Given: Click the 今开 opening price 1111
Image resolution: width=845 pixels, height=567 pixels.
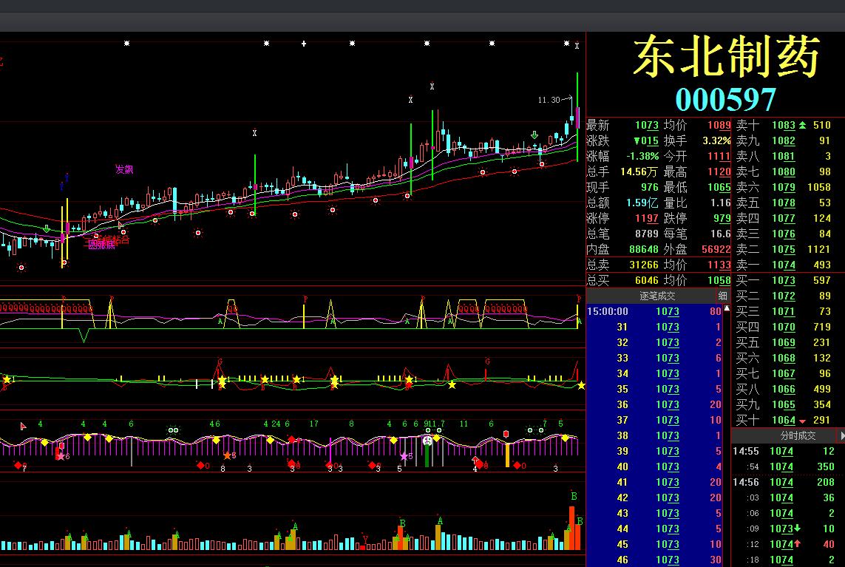Looking at the screenshot, I should (x=719, y=156).
